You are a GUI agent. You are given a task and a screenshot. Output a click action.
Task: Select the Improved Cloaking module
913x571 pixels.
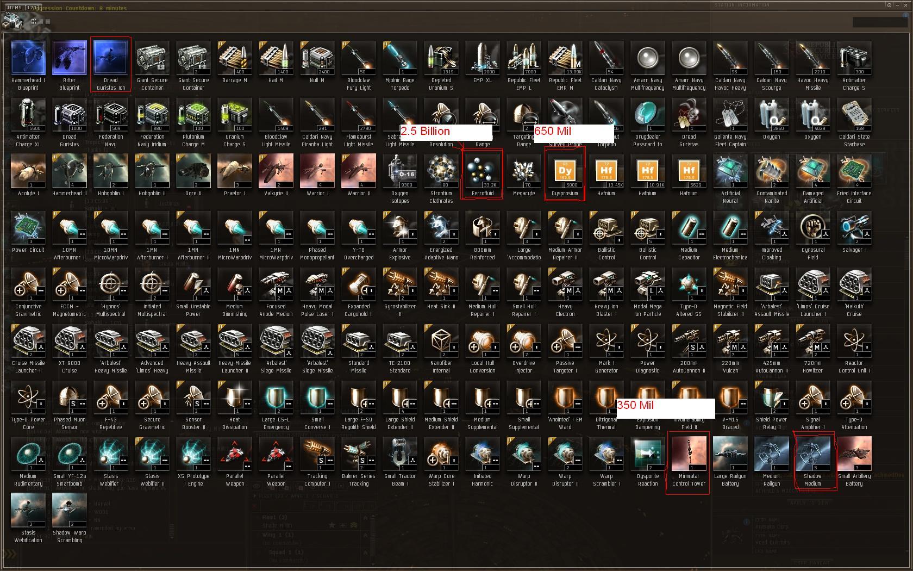[x=772, y=235]
